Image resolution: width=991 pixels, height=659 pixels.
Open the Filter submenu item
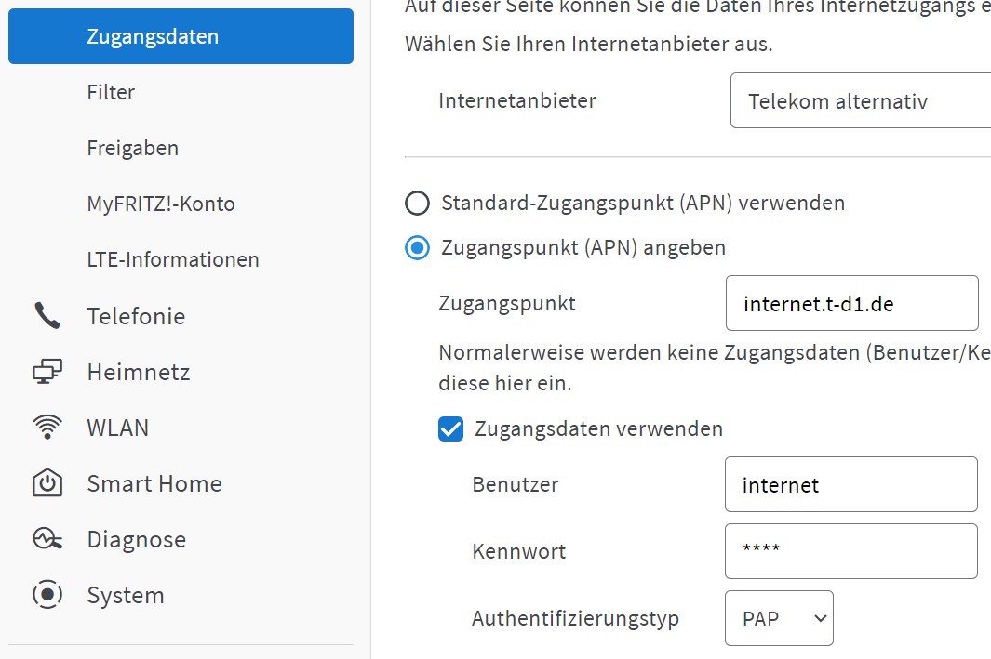(111, 92)
